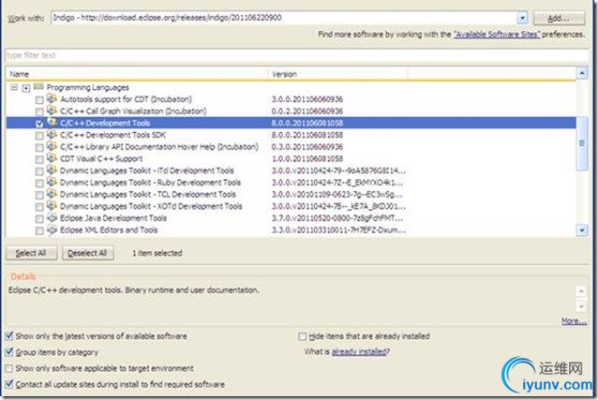
Task: Click the Autotools support for CDT feature icon
Action: coord(52,98)
